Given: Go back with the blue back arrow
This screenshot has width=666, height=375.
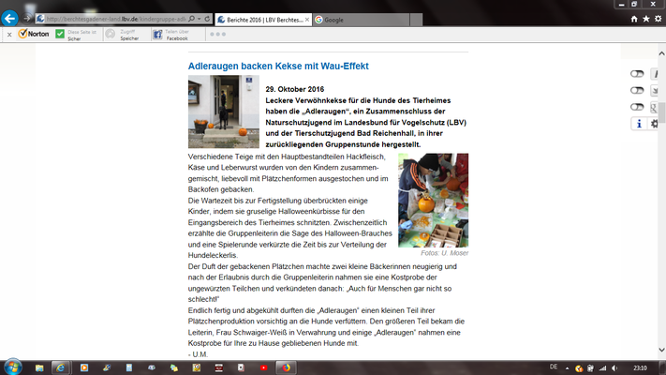Looking at the screenshot, I should (x=9, y=19).
